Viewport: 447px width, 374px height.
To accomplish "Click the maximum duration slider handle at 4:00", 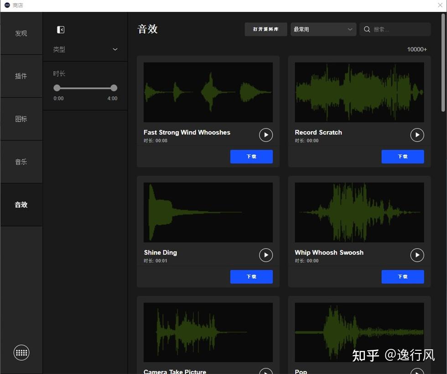I will click(114, 88).
